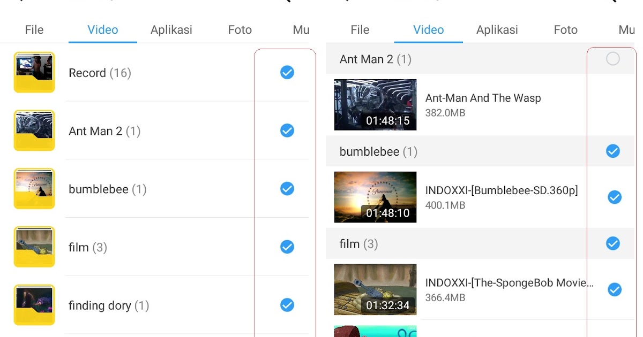Open the finding dory folder icon
The height and width of the screenshot is (337, 643).
click(x=34, y=305)
